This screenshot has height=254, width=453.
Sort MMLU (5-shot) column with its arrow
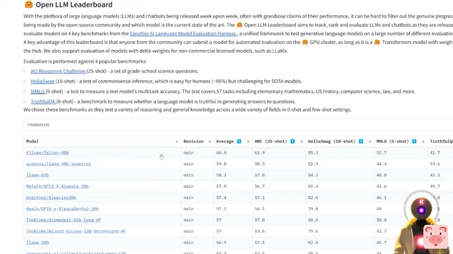pyautogui.click(x=423, y=142)
